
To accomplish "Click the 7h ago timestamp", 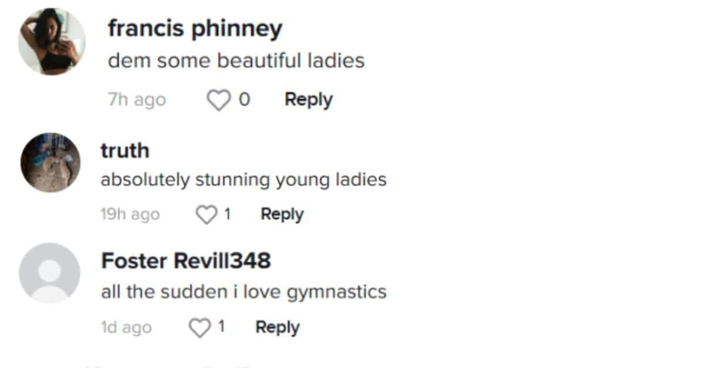I will pyautogui.click(x=137, y=99).
